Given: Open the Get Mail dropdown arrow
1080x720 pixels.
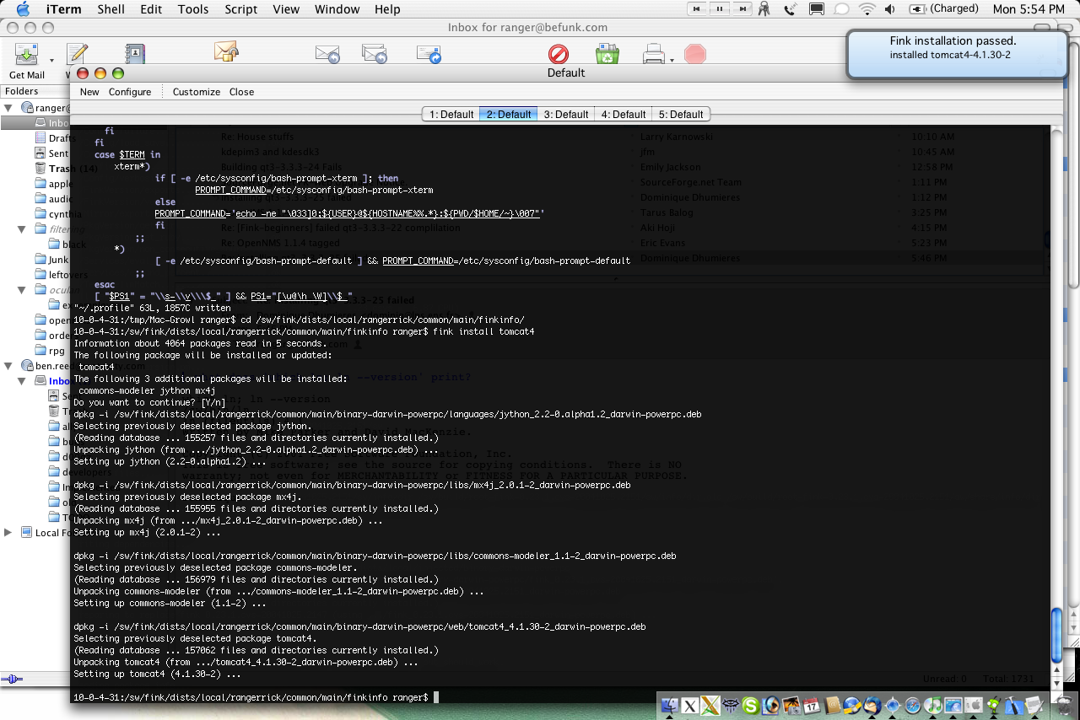Looking at the screenshot, I should (51, 60).
